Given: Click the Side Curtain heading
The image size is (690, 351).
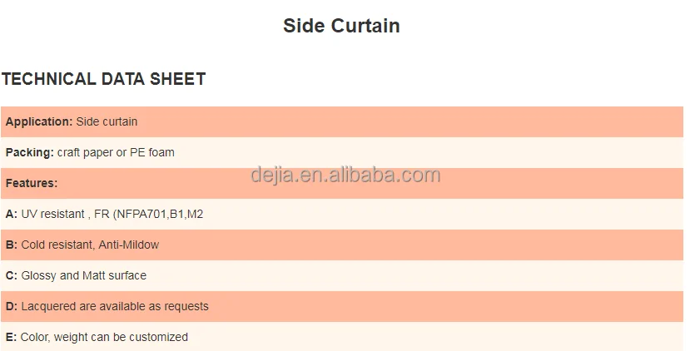Looking at the screenshot, I should (341, 26).
